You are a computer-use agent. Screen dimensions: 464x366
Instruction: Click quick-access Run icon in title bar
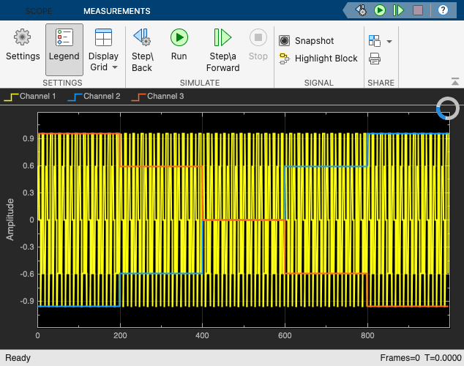[380, 10]
